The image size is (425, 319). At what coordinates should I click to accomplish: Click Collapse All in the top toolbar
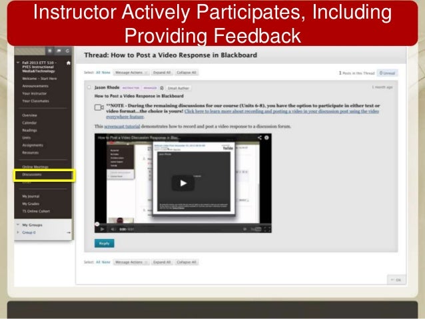(x=187, y=73)
